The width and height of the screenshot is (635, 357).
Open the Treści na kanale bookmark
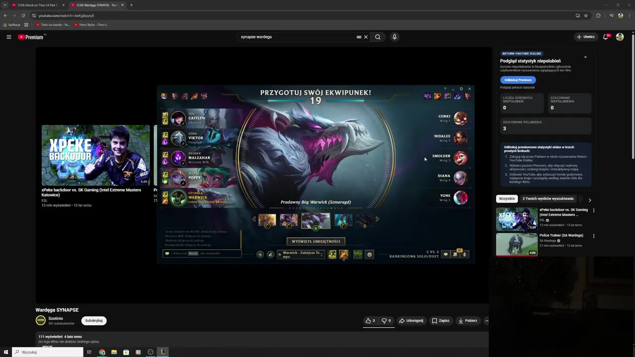tap(53, 25)
